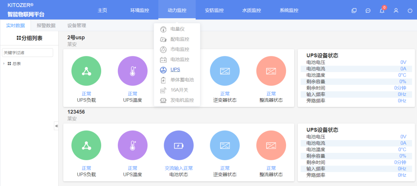Click green UPS负载 circle in 2号usp

[x=86, y=71]
